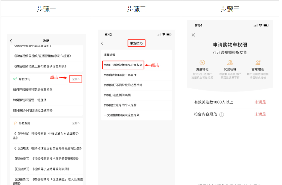Open 一文读懂如何实现流量提效 article

(122, 115)
